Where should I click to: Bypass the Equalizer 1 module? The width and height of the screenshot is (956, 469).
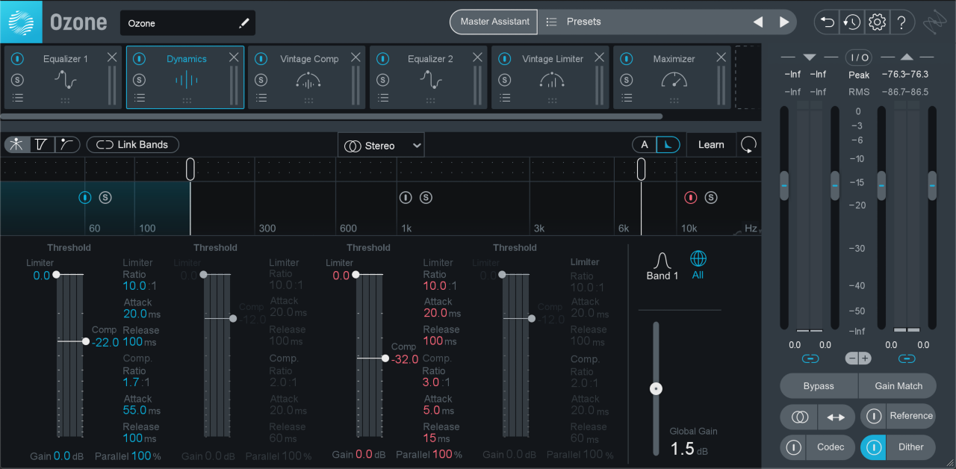[x=17, y=58]
